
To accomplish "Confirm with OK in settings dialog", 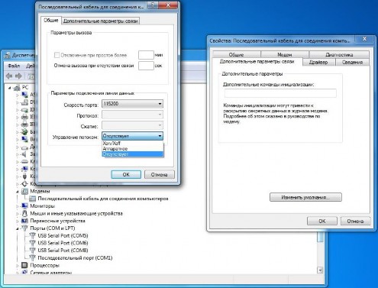I will [x=126, y=174].
